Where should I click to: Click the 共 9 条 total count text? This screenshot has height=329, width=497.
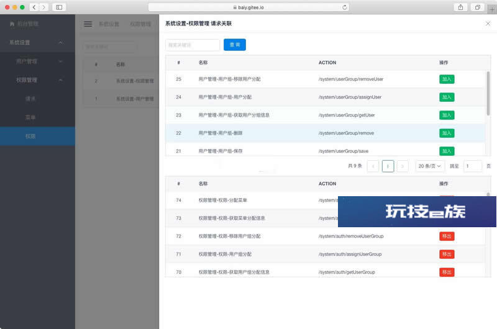355,166
